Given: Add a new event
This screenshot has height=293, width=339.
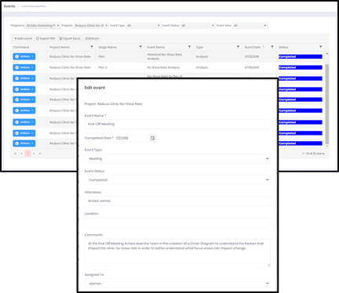Looking at the screenshot, I should tap(23, 38).
